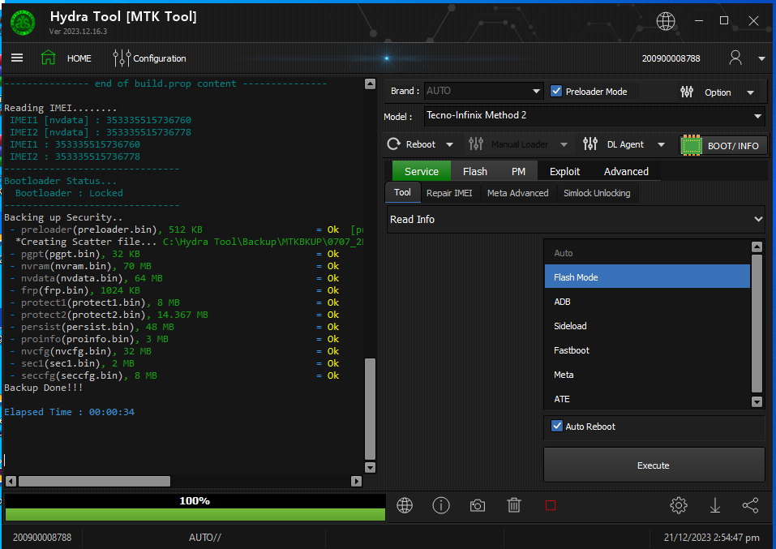776x549 pixels.
Task: Open the Brand AUTO dropdown
Action: tap(483, 91)
